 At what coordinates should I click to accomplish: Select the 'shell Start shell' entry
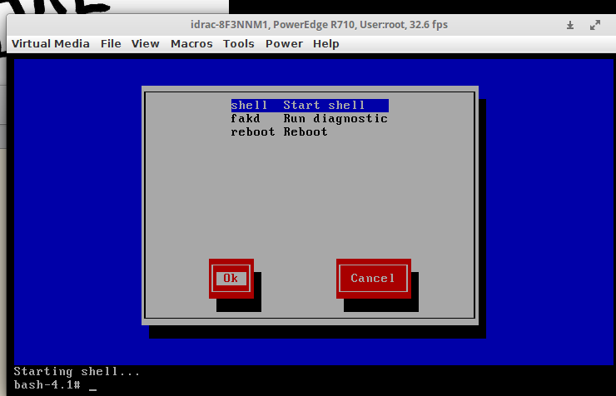pos(310,106)
